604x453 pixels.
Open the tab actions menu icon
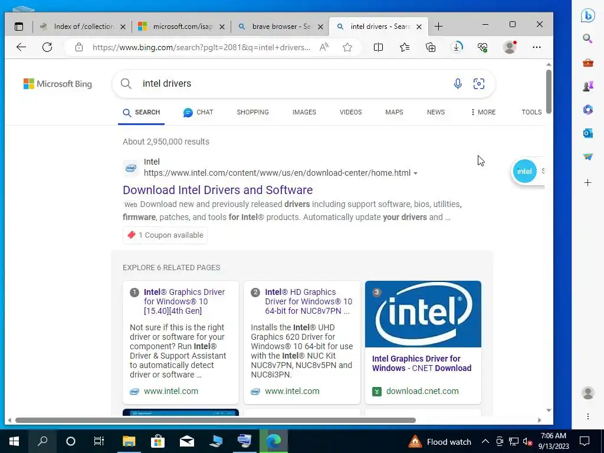pos(19,27)
